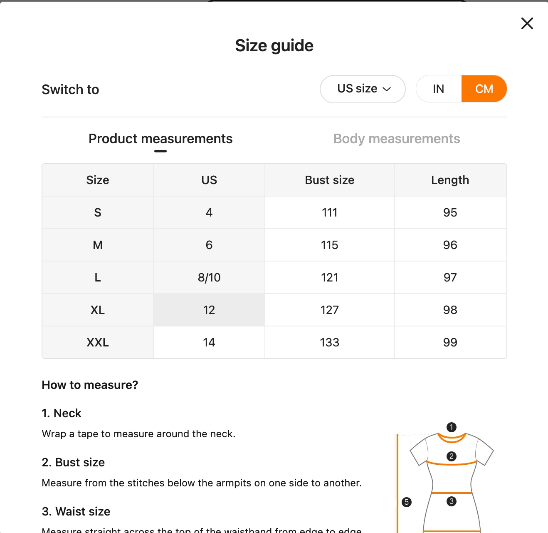Click the US size dropdown chevron
The width and height of the screenshot is (548, 533).
pos(387,89)
